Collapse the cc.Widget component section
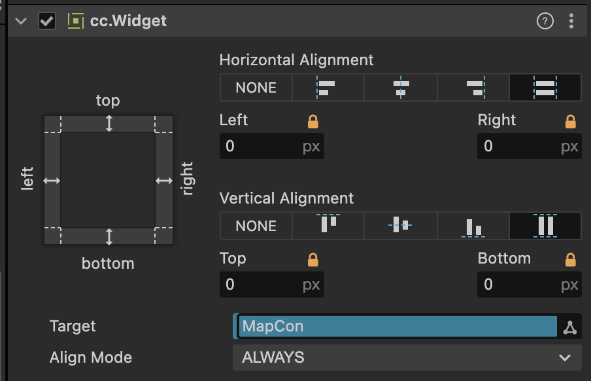The width and height of the screenshot is (591, 381). [x=21, y=21]
